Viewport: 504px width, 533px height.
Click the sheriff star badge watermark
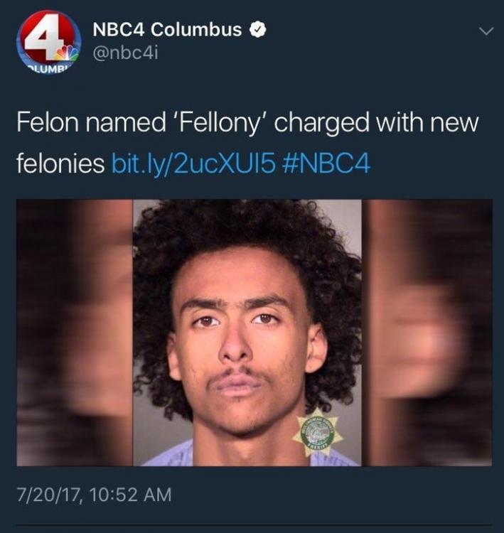pos(315,432)
